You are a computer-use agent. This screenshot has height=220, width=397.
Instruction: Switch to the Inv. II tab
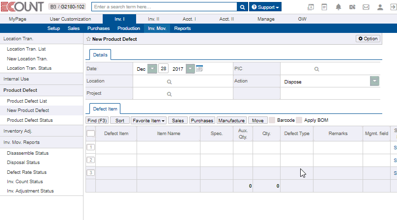pos(153,19)
